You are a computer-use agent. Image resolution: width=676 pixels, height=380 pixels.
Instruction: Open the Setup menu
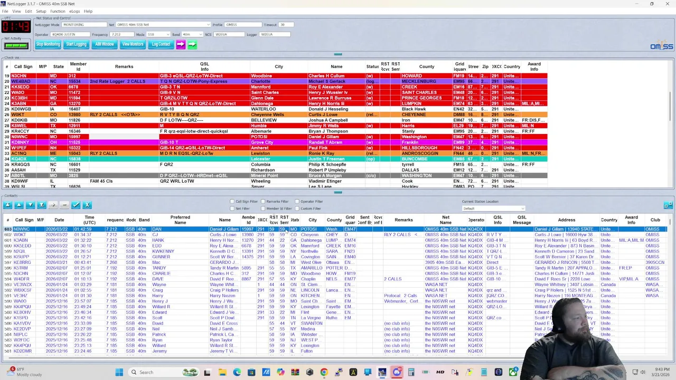click(41, 11)
